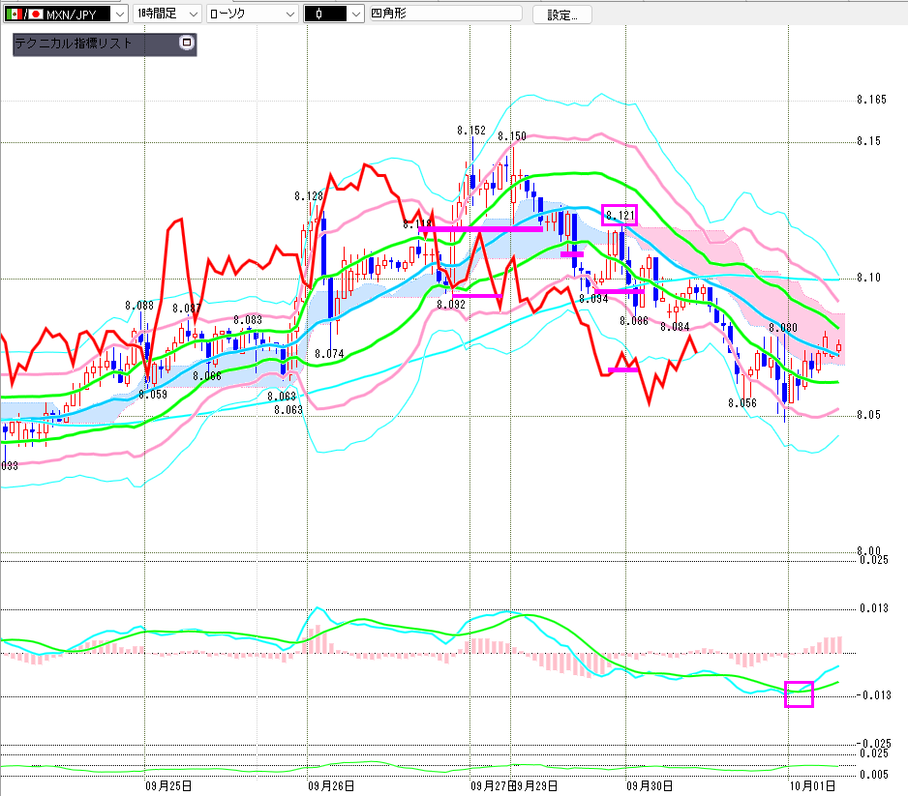
Task: Click the 09月26日 date axis label
Action: (330, 785)
